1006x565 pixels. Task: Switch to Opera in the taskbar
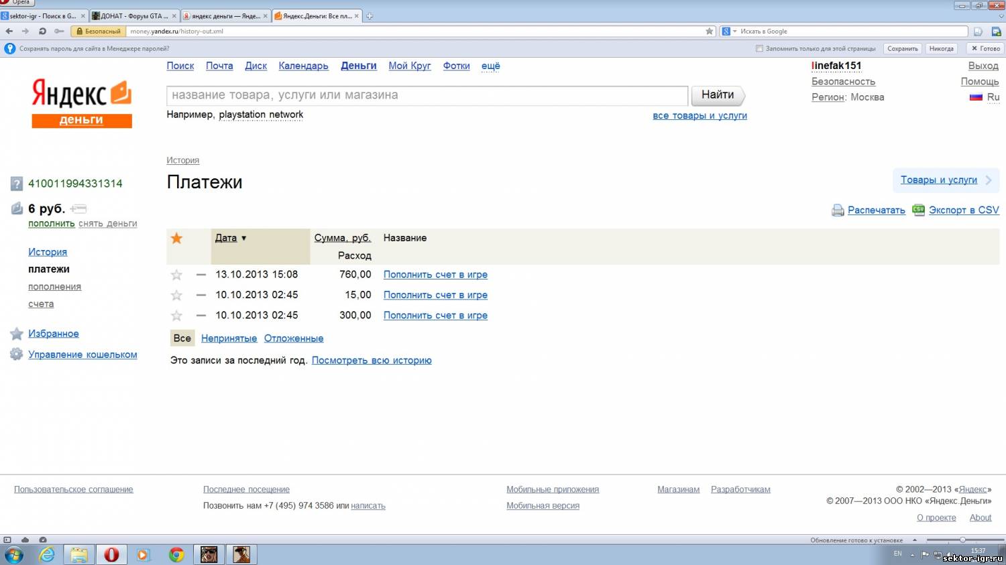[111, 554]
